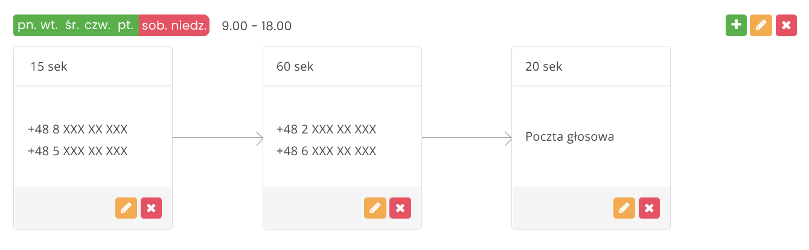The width and height of the screenshot is (809, 250).
Task: Delete the schedule with the top-right X icon
Action: (x=785, y=26)
